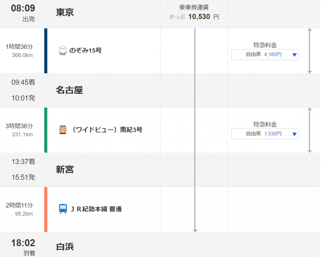The image size is (322, 257).
Task: Select the （ワイドビュー）南紀3号 train name
Action: (107, 130)
